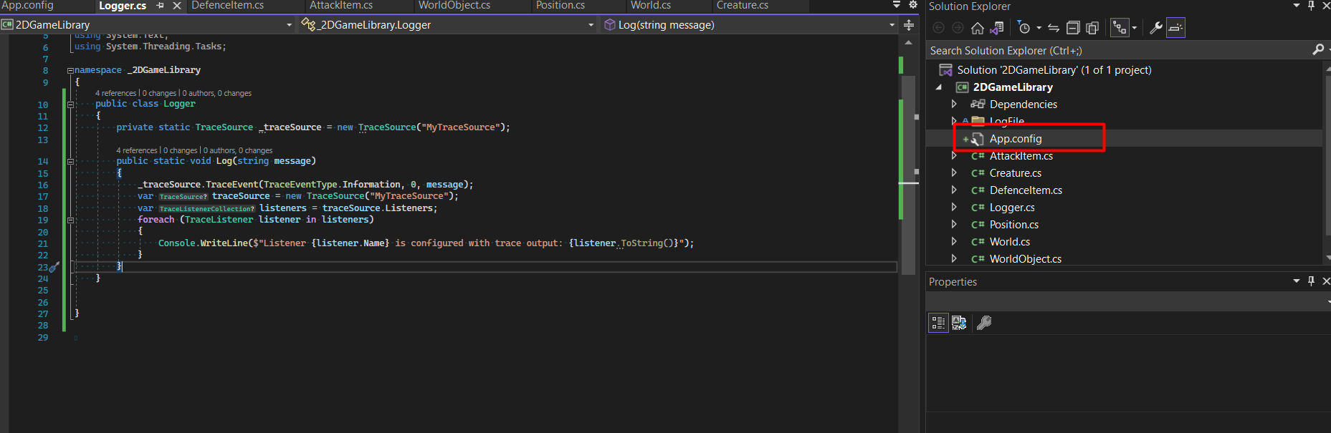Collapse the 2DGameLibrary project node
Screen dimensions: 1331x433
[939, 87]
